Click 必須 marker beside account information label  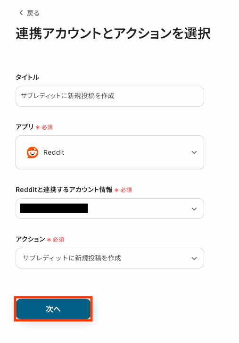coord(126,190)
